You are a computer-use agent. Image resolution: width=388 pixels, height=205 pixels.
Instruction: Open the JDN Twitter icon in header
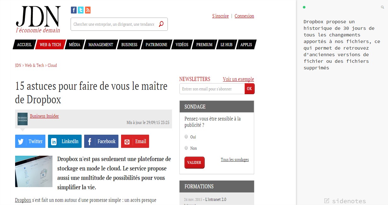point(81,10)
